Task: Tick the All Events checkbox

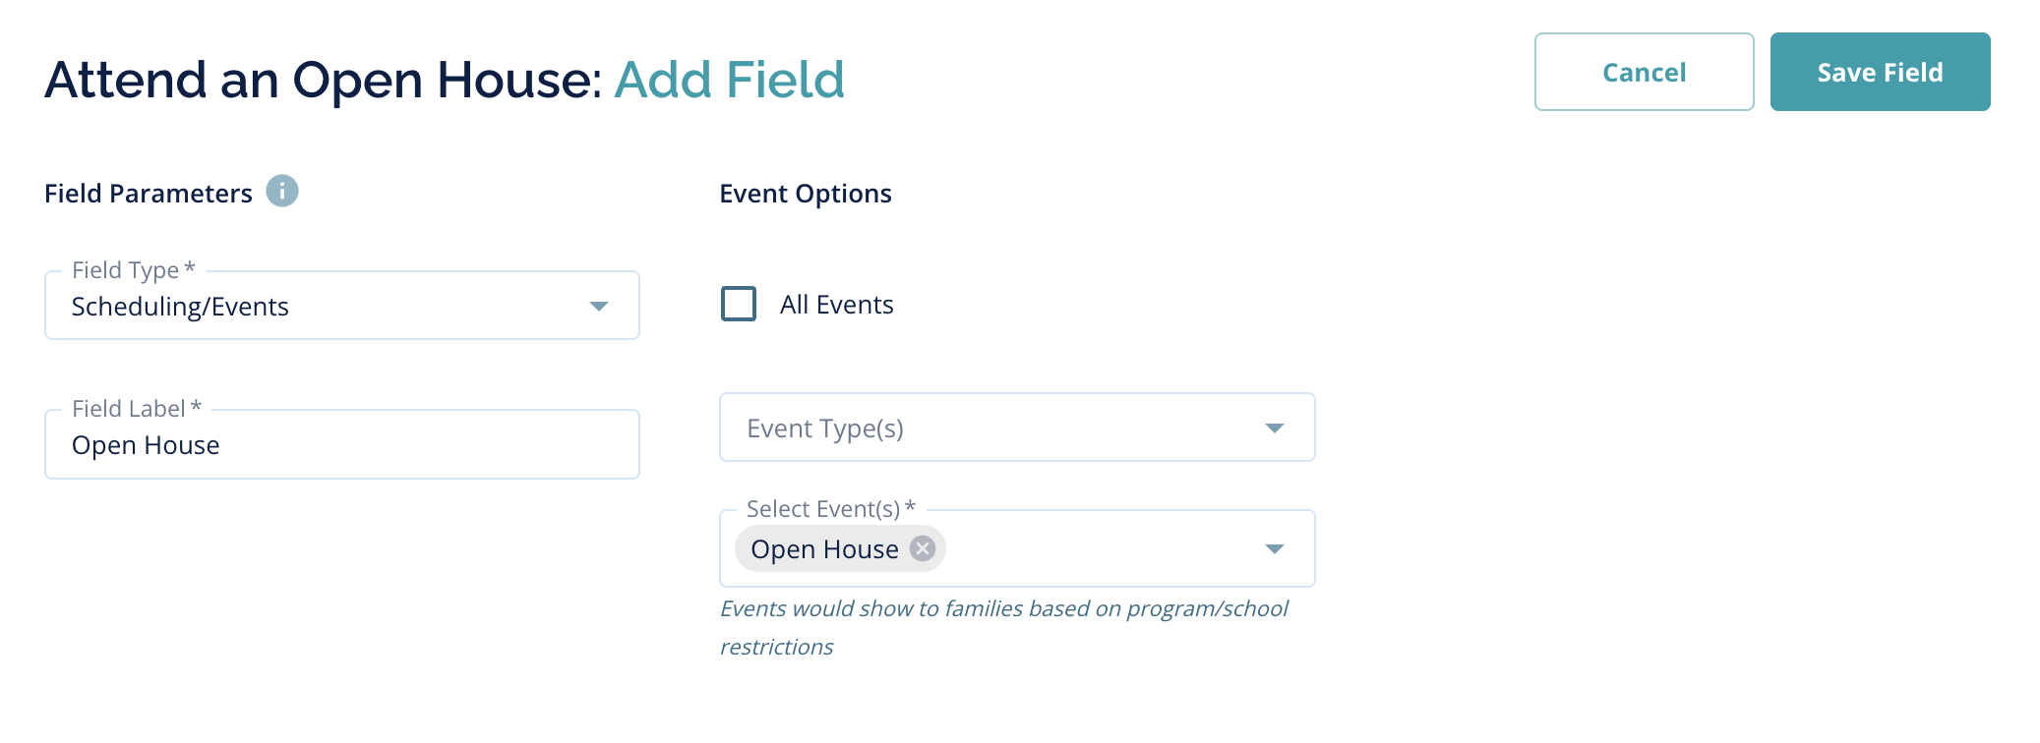Action: 739,305
